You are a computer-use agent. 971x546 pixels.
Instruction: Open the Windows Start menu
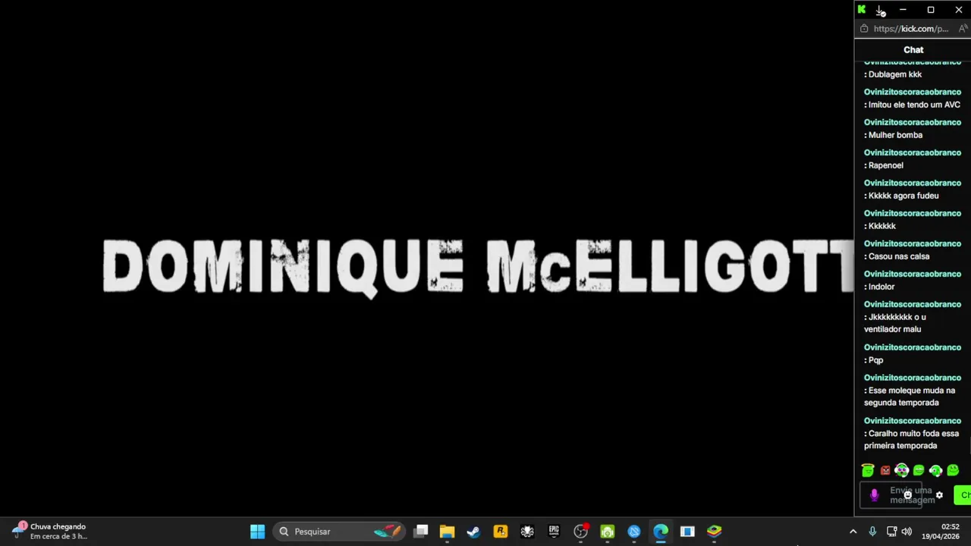257,532
